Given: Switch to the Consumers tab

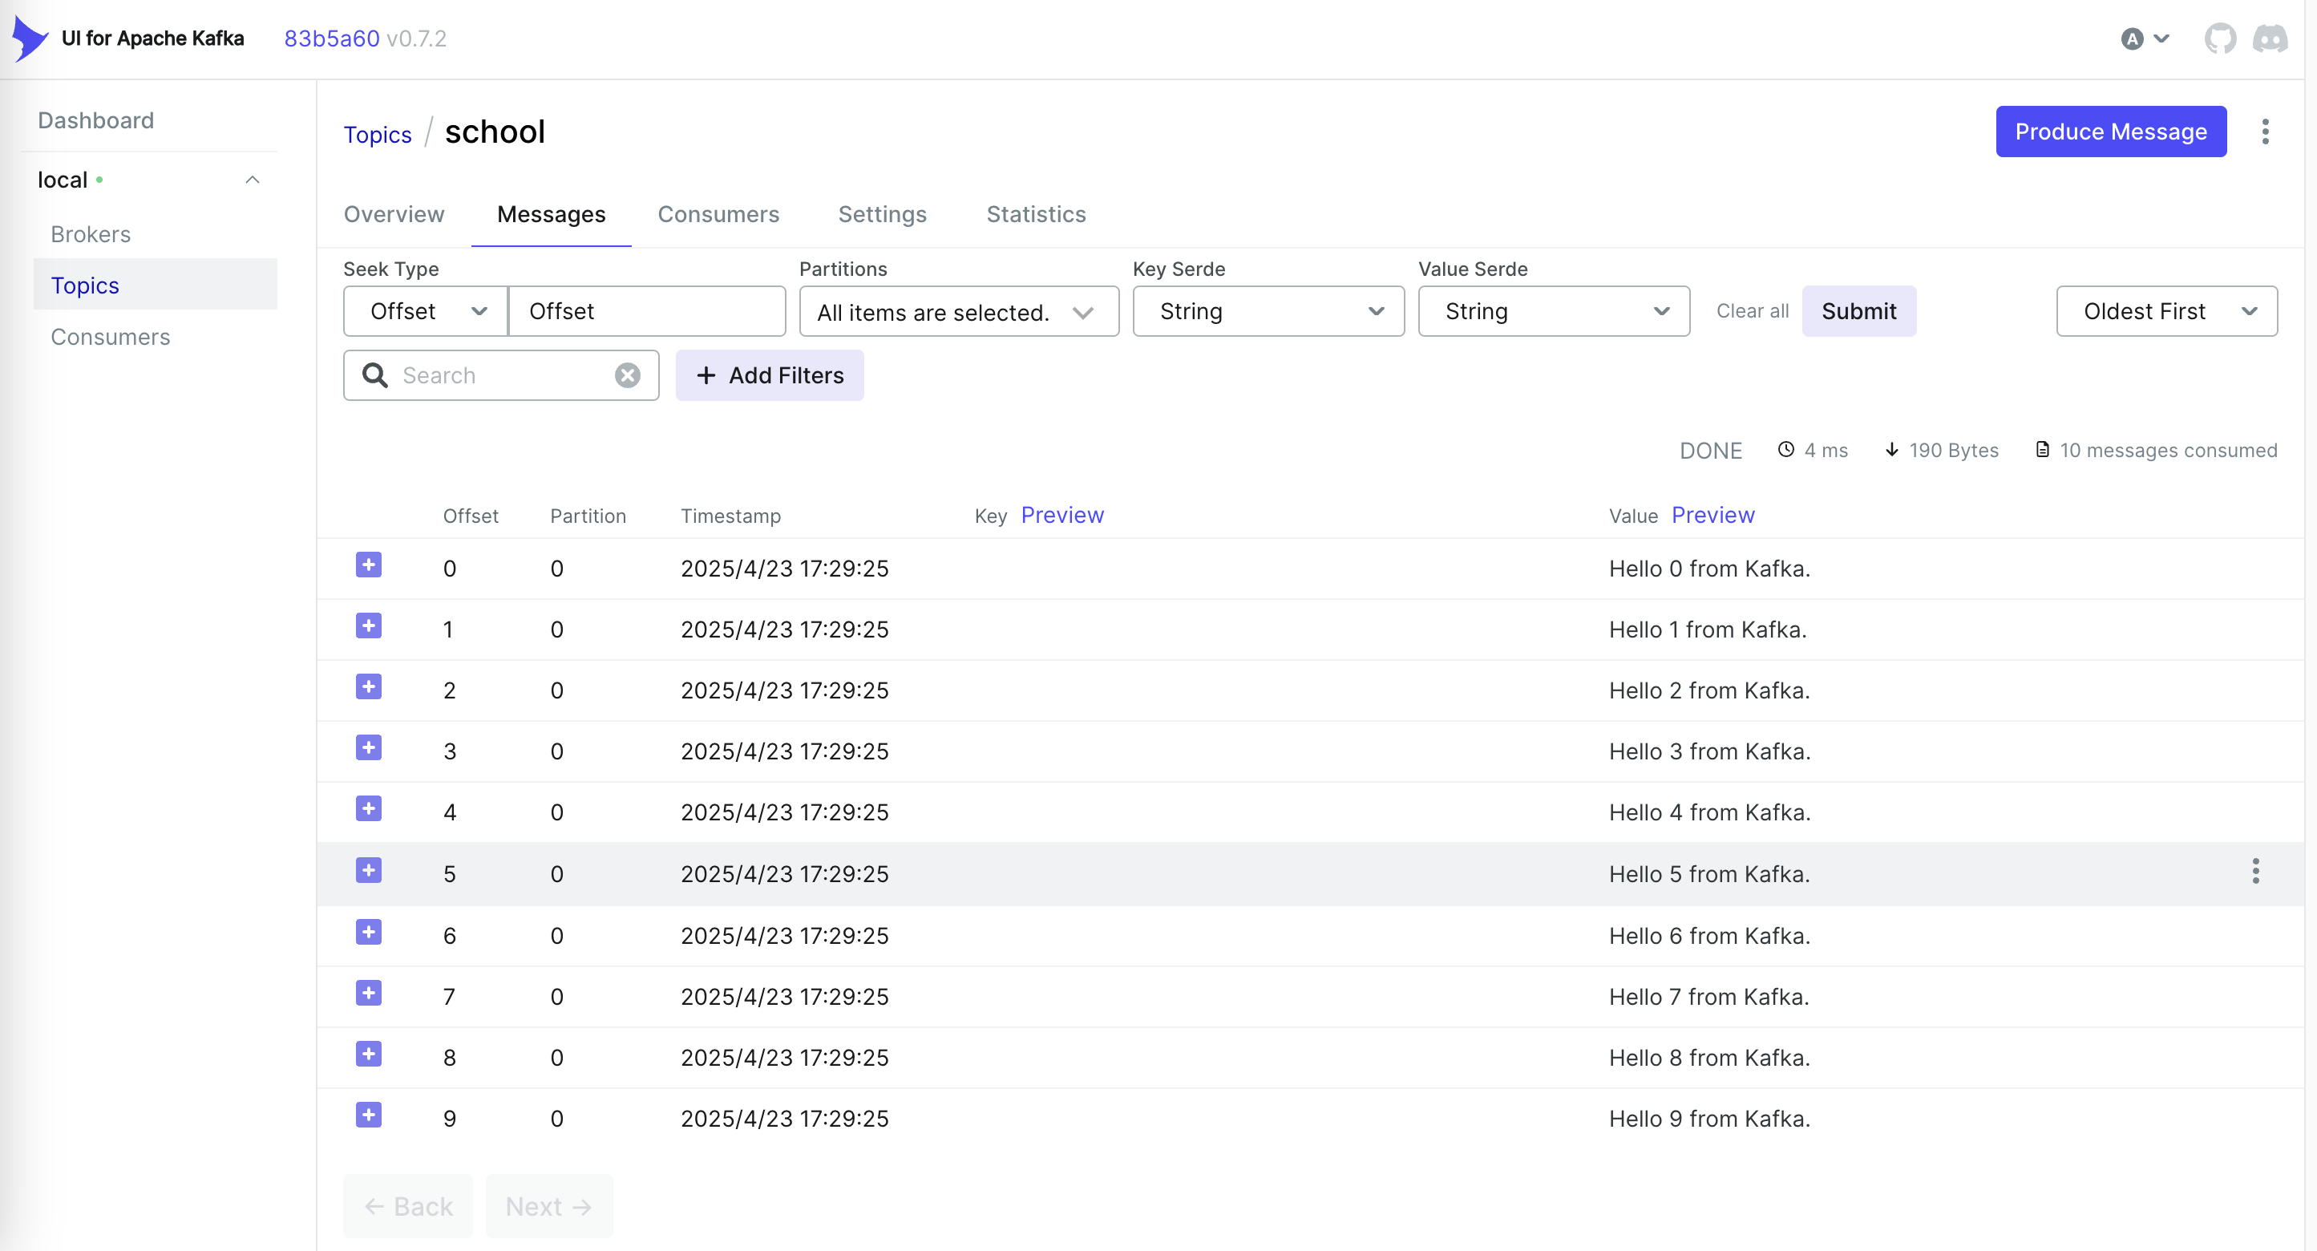Looking at the screenshot, I should point(718,214).
